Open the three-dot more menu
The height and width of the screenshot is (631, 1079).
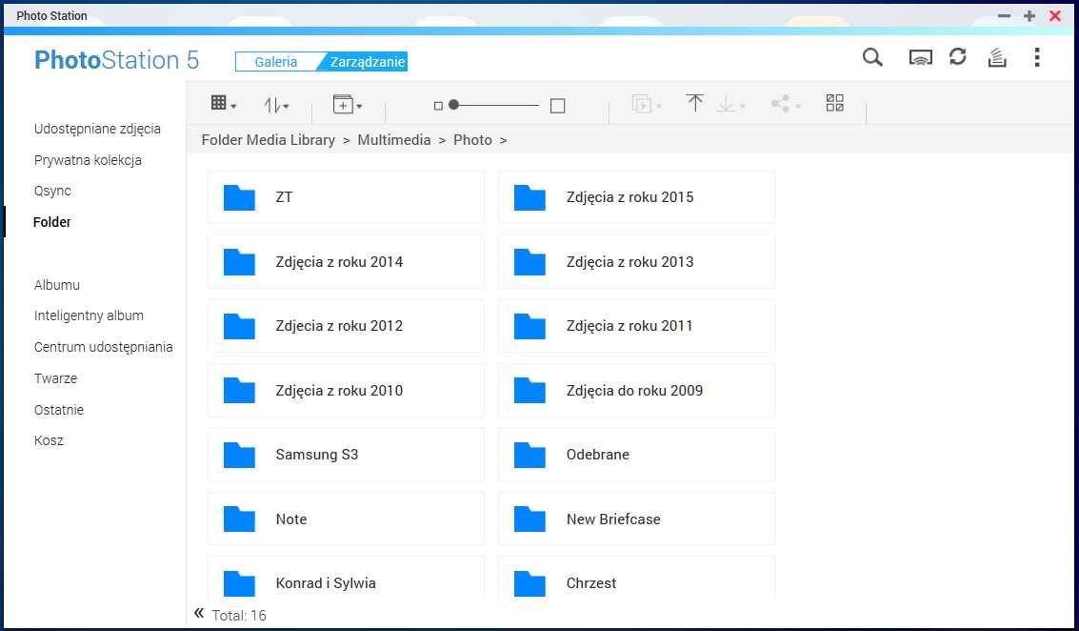click(1037, 57)
